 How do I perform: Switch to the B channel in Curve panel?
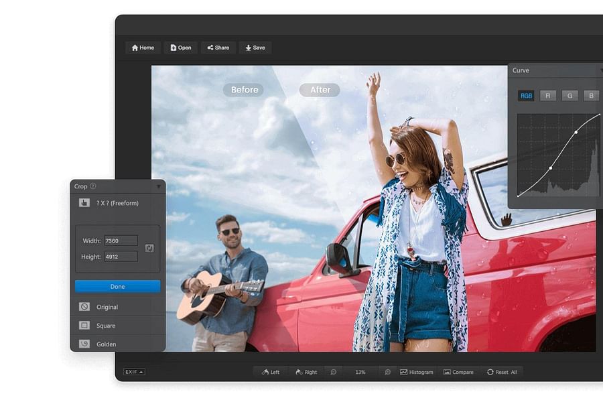tap(592, 95)
